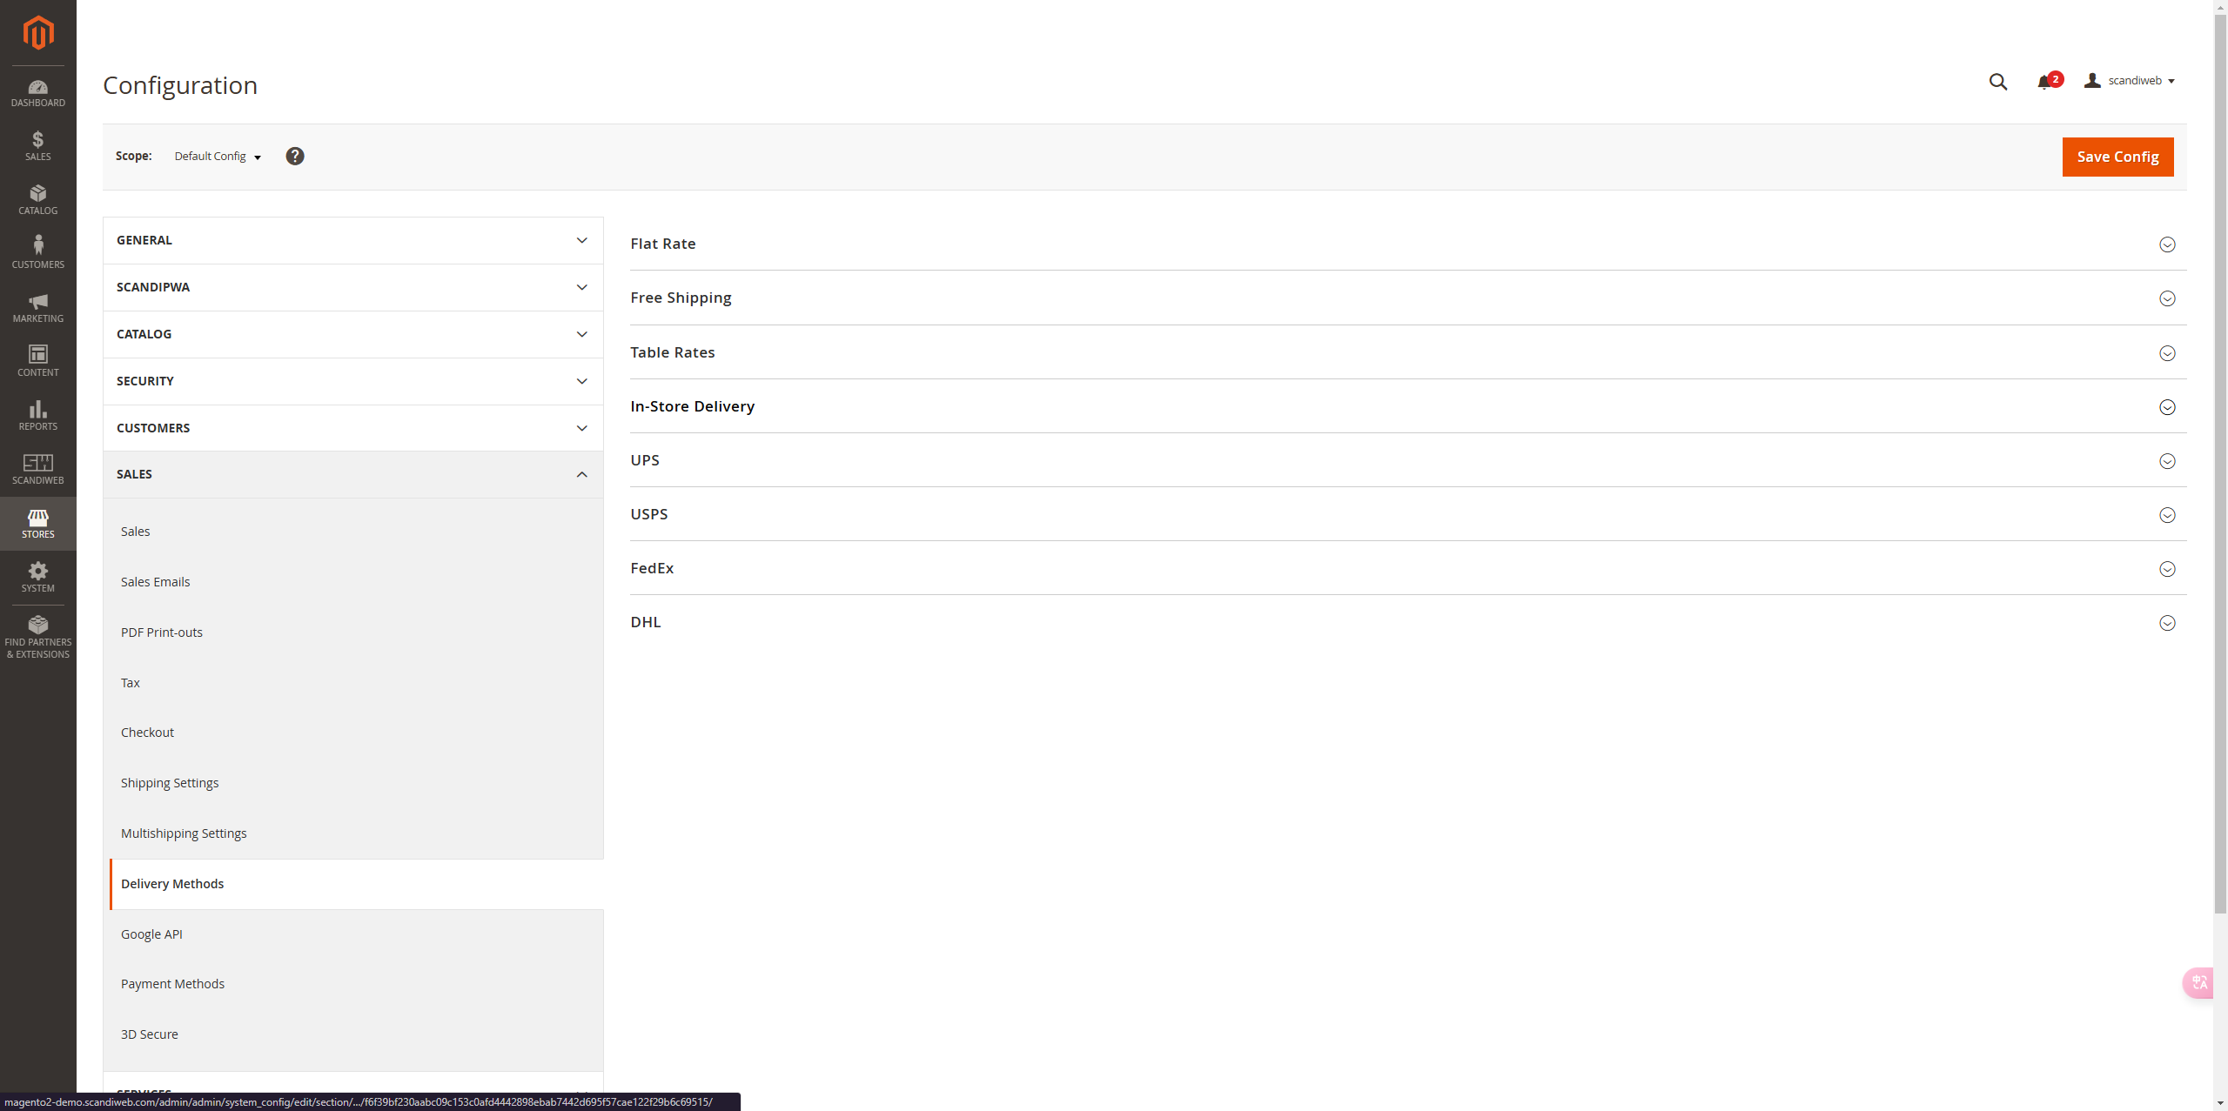Screen dimensions: 2228x1111
Task: Select the 3D Secure config item
Action: 357,1034
